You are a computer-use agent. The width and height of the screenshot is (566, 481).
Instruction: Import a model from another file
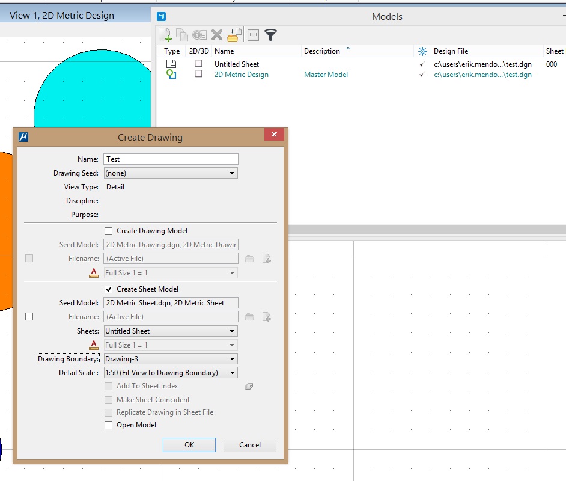point(234,34)
